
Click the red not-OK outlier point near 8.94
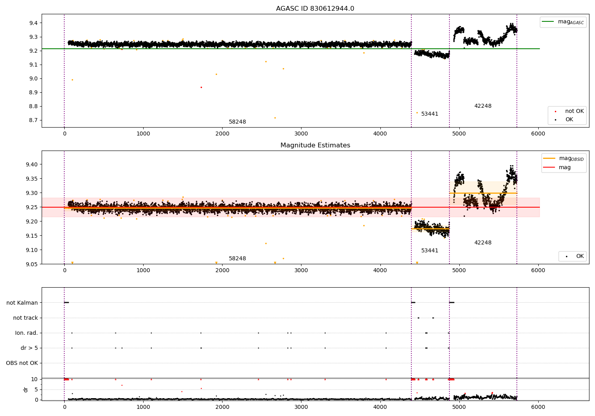(x=201, y=87)
